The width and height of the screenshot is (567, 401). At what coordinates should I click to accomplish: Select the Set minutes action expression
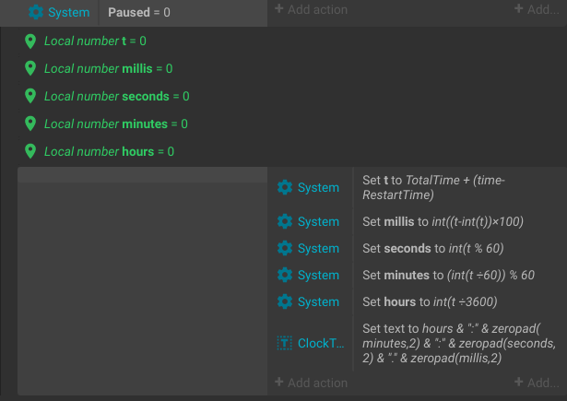[x=448, y=275]
